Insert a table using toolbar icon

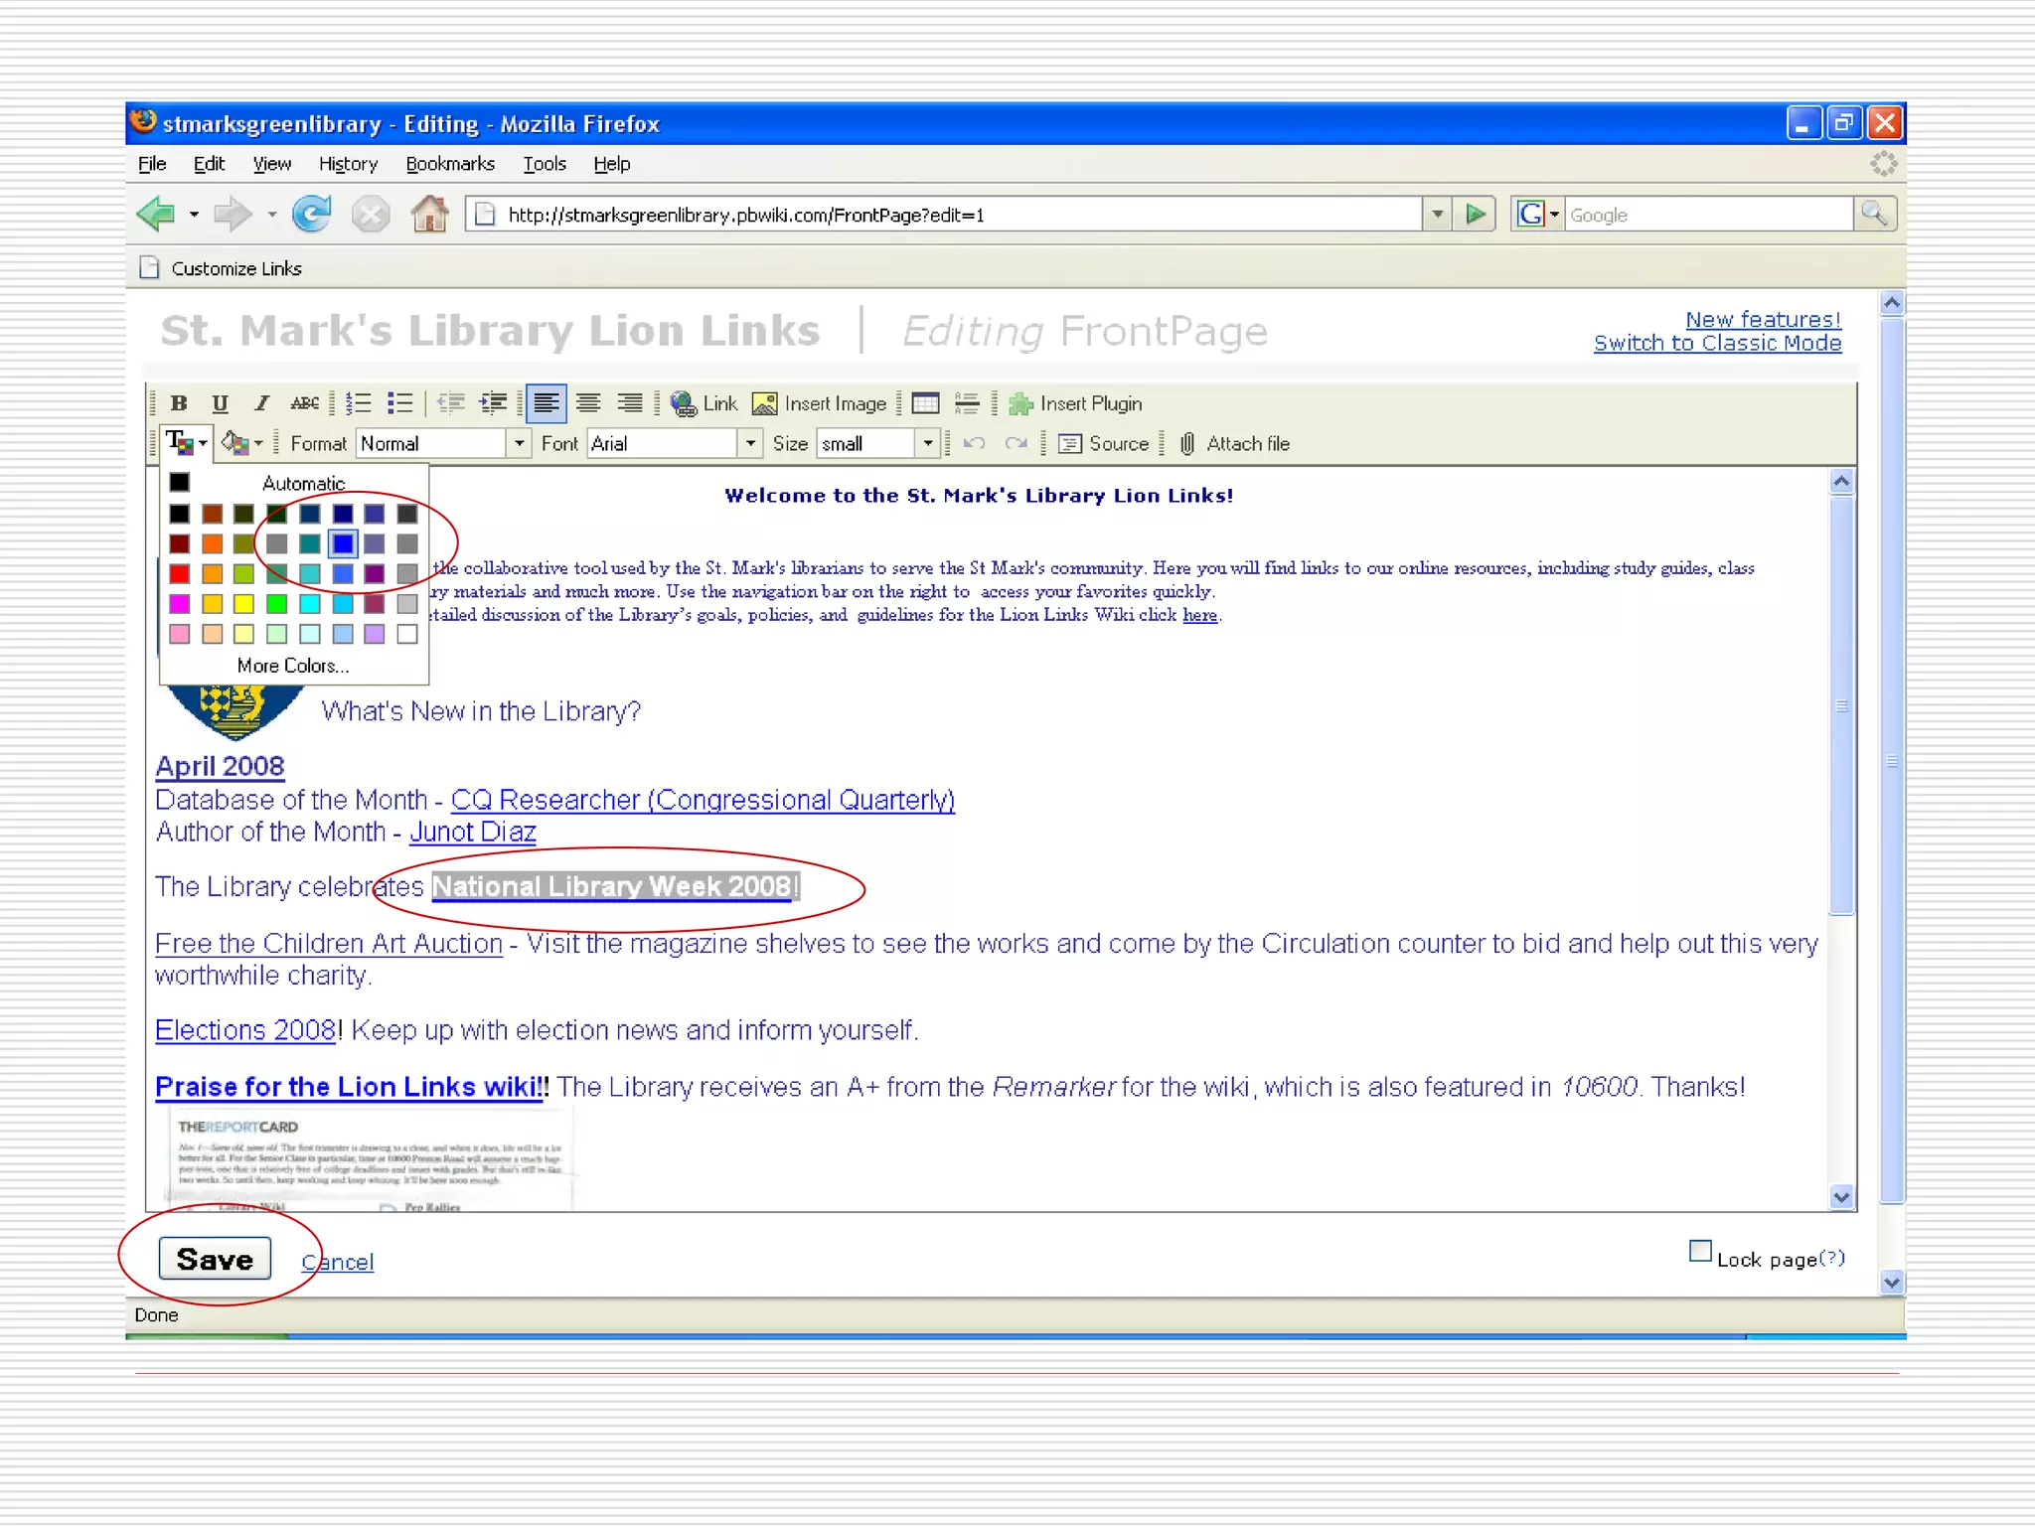(925, 403)
